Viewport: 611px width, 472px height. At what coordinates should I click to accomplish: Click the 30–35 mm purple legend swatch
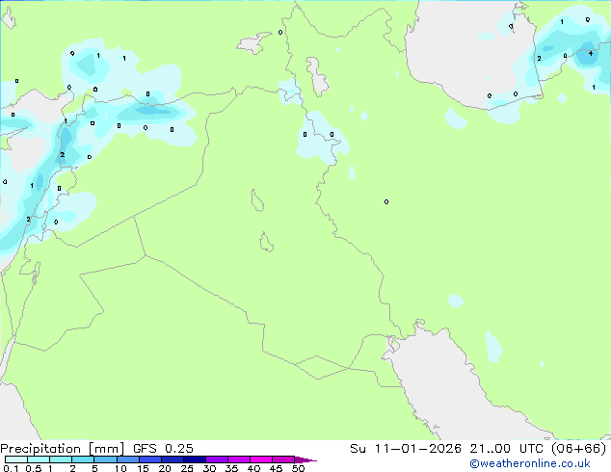click(x=217, y=459)
